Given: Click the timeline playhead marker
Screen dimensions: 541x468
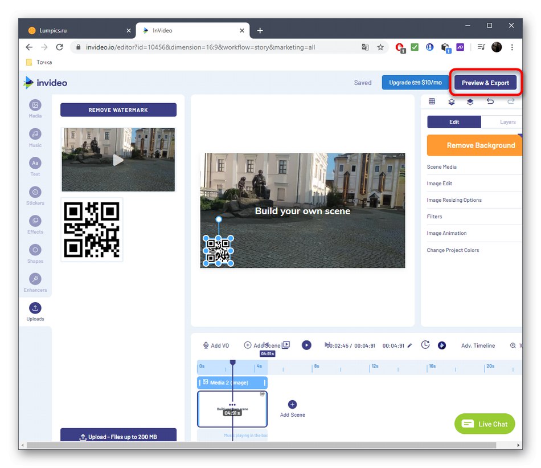Looking at the screenshot, I should pos(232,363).
